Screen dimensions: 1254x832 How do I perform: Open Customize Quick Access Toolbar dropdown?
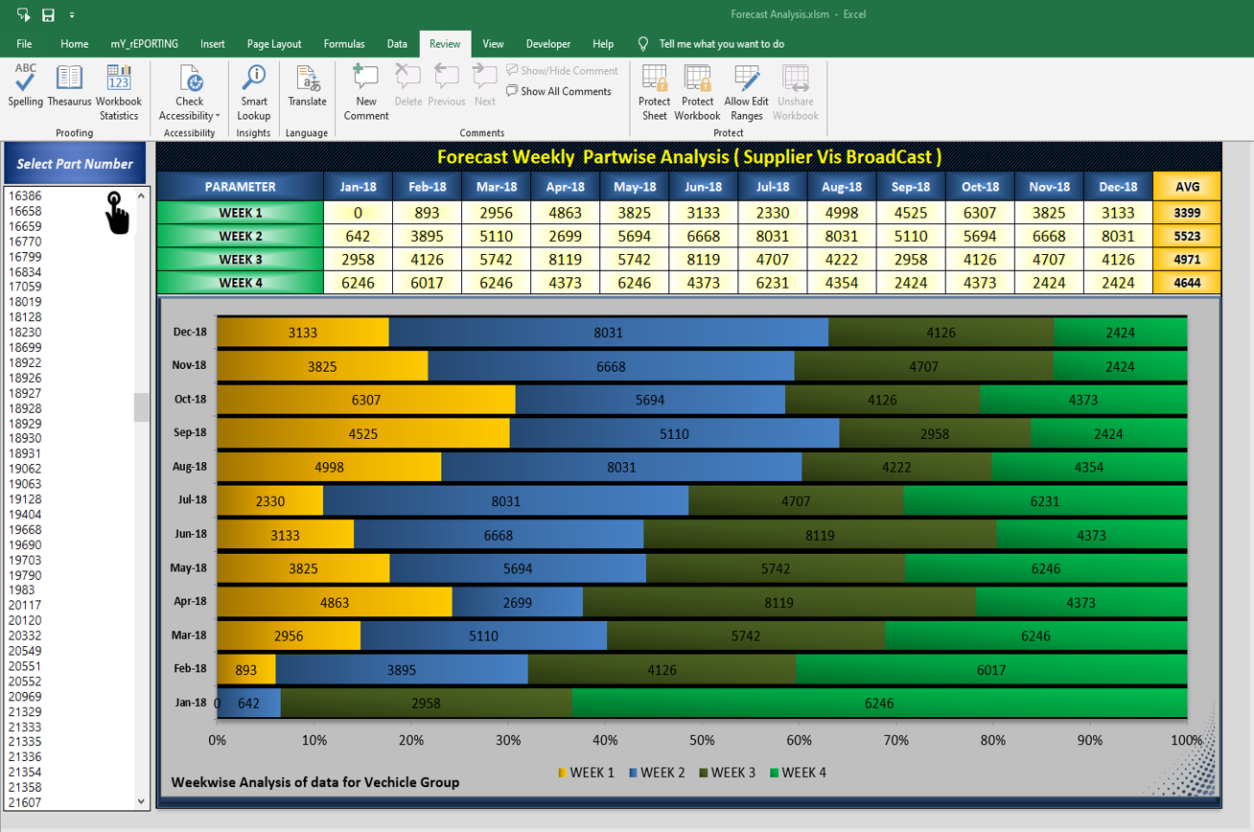72,15
